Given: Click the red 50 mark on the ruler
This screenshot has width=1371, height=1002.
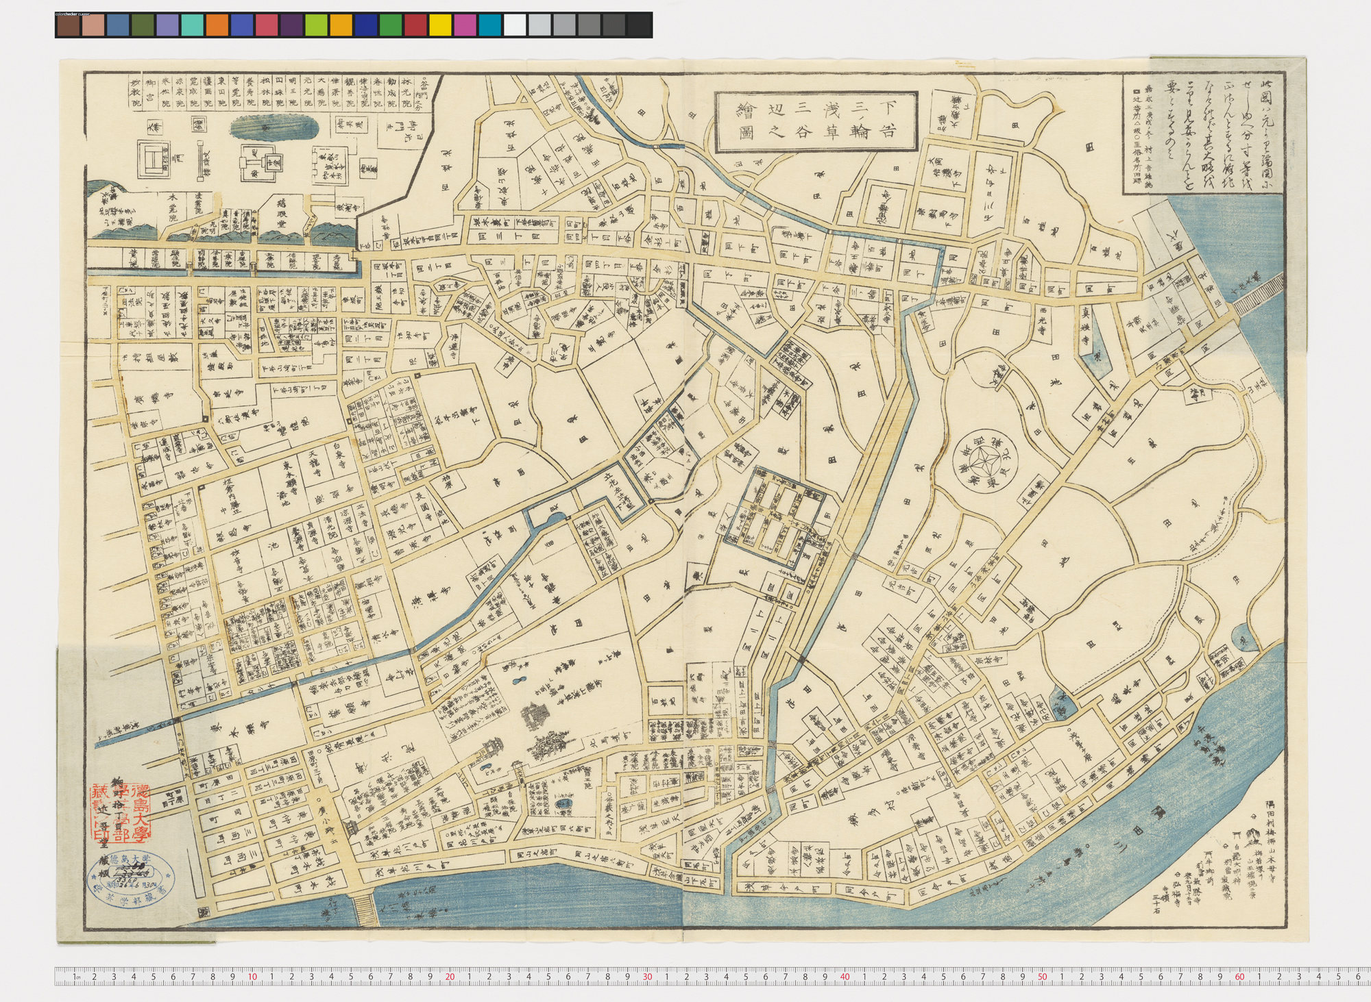Looking at the screenshot, I should tap(1042, 976).
